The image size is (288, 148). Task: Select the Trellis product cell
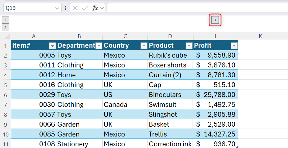(170, 134)
